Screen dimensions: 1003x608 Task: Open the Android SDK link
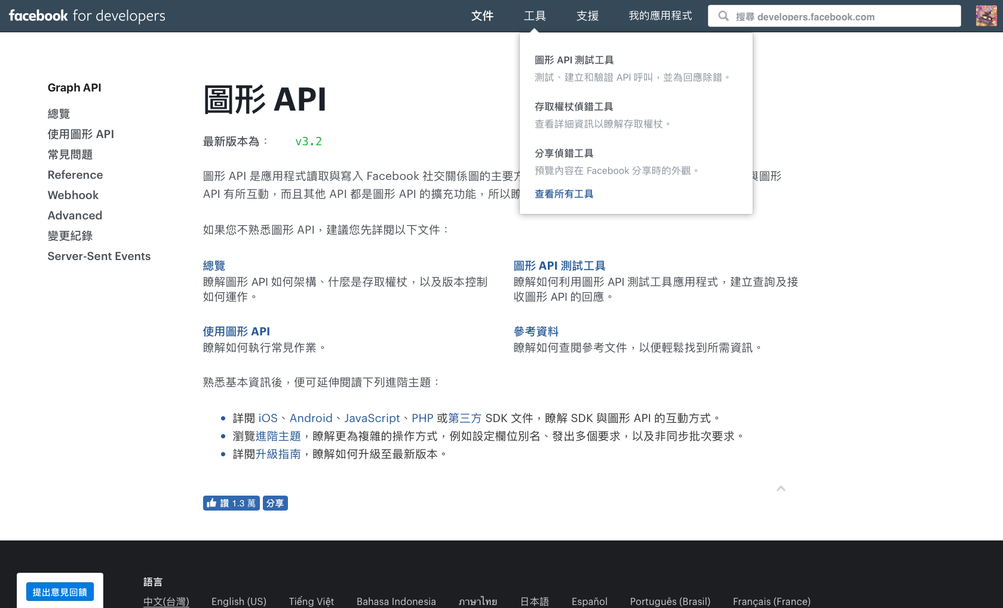point(311,418)
